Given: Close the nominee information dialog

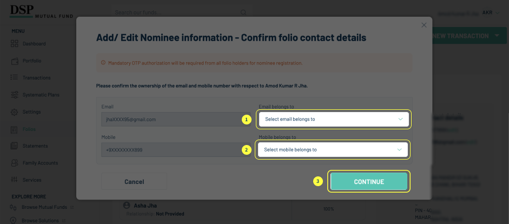Looking at the screenshot, I should 424,25.
